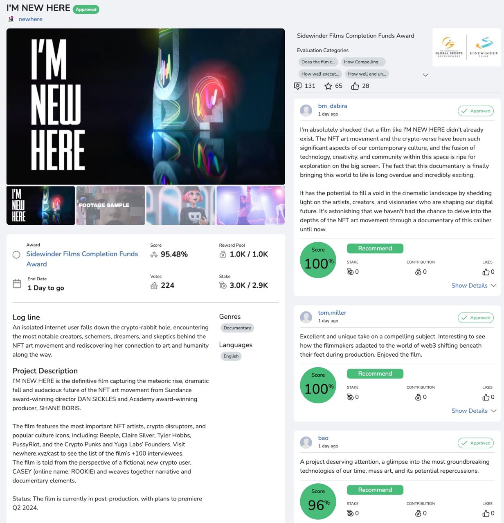Click the 100% score circle in tom.miller's review

(x=318, y=385)
